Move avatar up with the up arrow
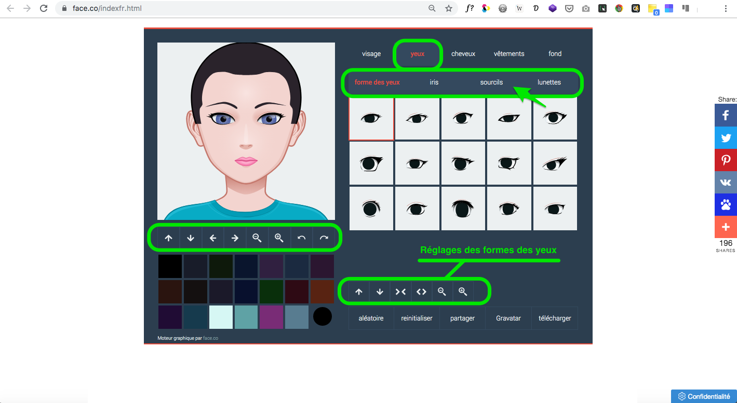Image resolution: width=737 pixels, height=403 pixels. [168, 238]
